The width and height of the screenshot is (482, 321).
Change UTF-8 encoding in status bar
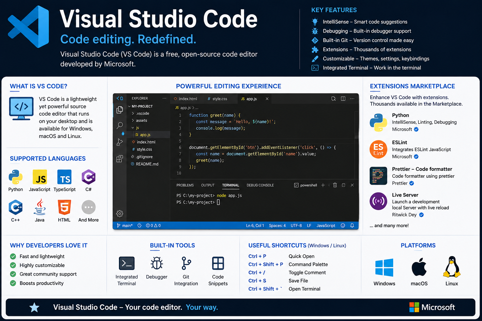pos(296,225)
